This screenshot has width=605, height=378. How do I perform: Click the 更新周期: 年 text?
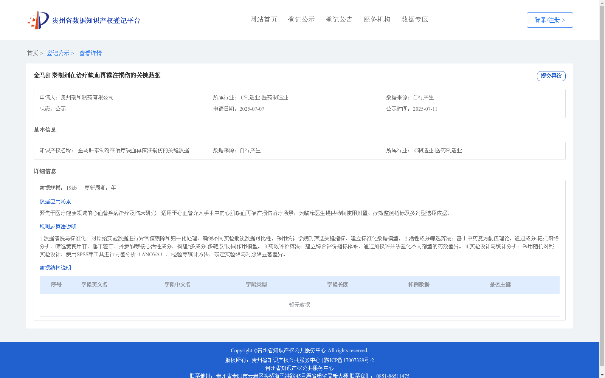click(x=100, y=188)
